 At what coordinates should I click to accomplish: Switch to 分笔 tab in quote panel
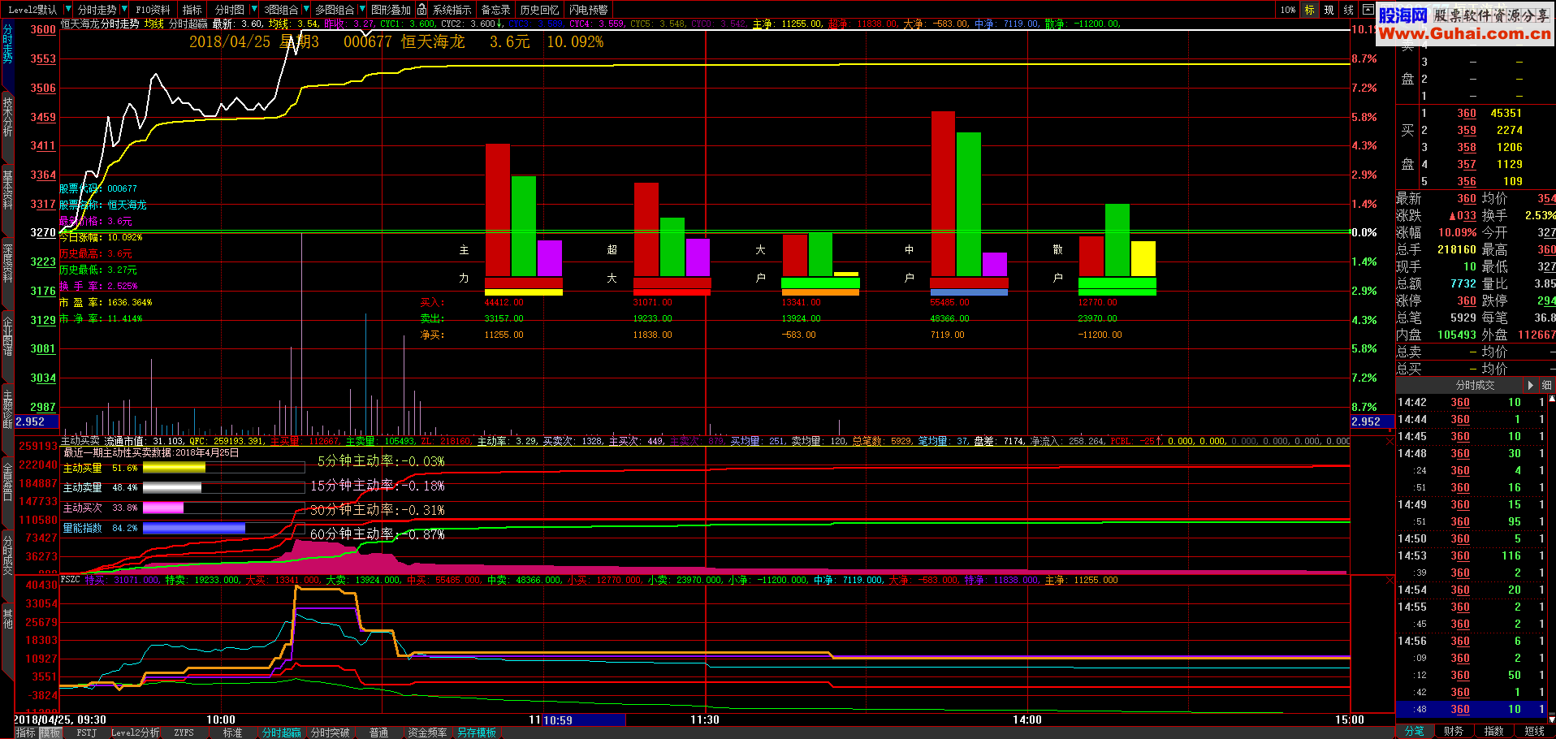(1415, 731)
